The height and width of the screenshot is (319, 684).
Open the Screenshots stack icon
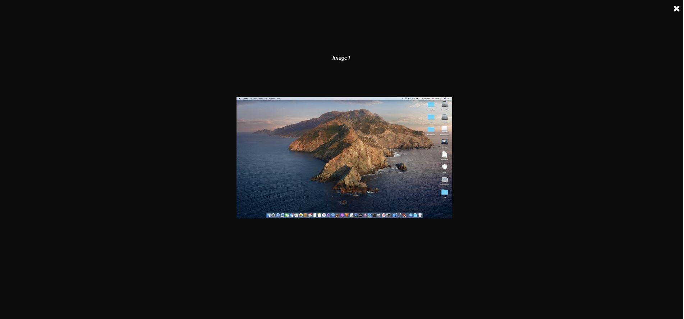pos(445,179)
